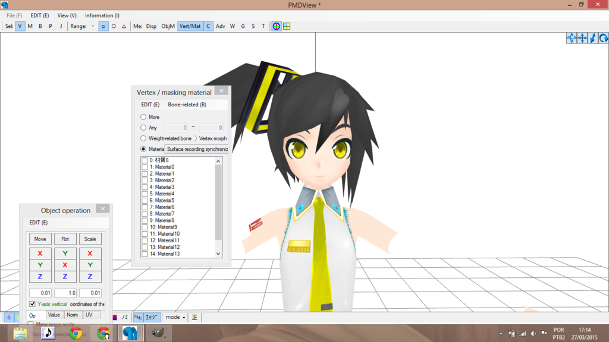Click the red-blue gradient square in bottom bar

point(115,317)
